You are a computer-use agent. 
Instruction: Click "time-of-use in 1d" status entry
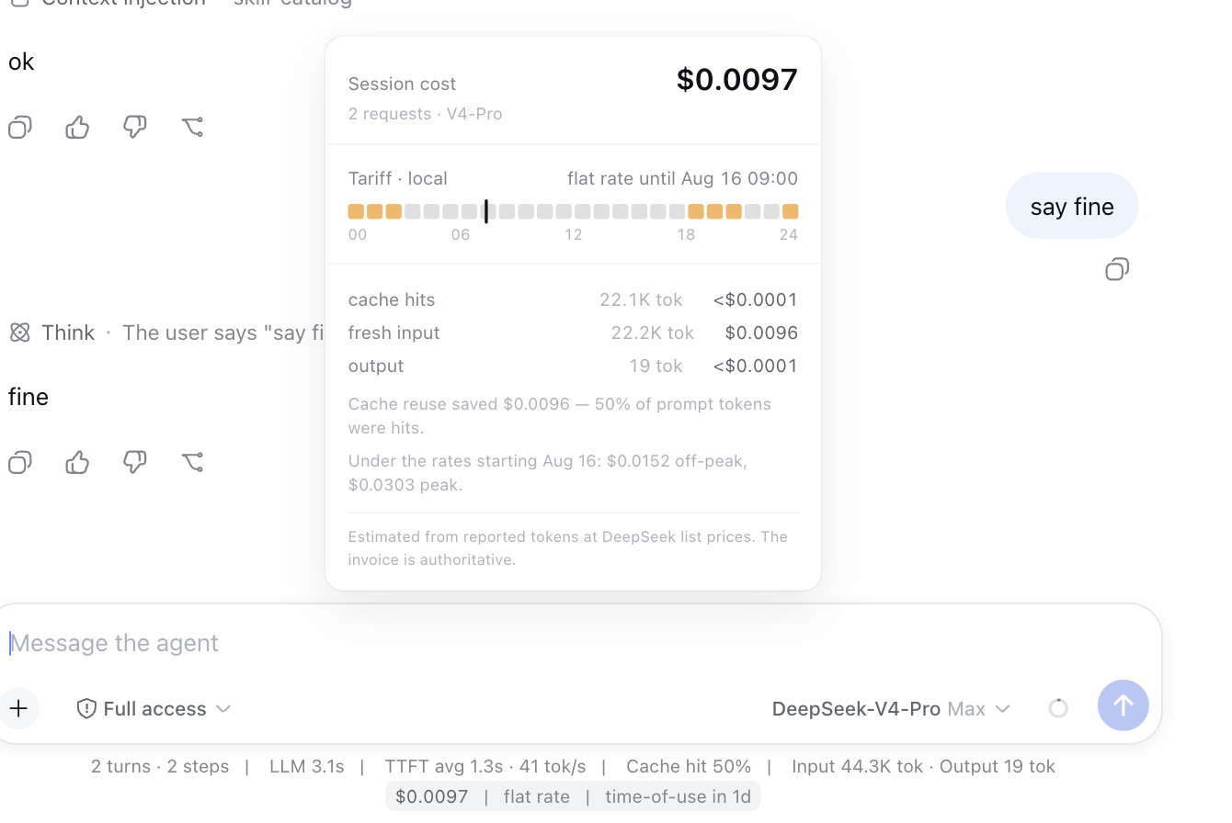pos(678,796)
